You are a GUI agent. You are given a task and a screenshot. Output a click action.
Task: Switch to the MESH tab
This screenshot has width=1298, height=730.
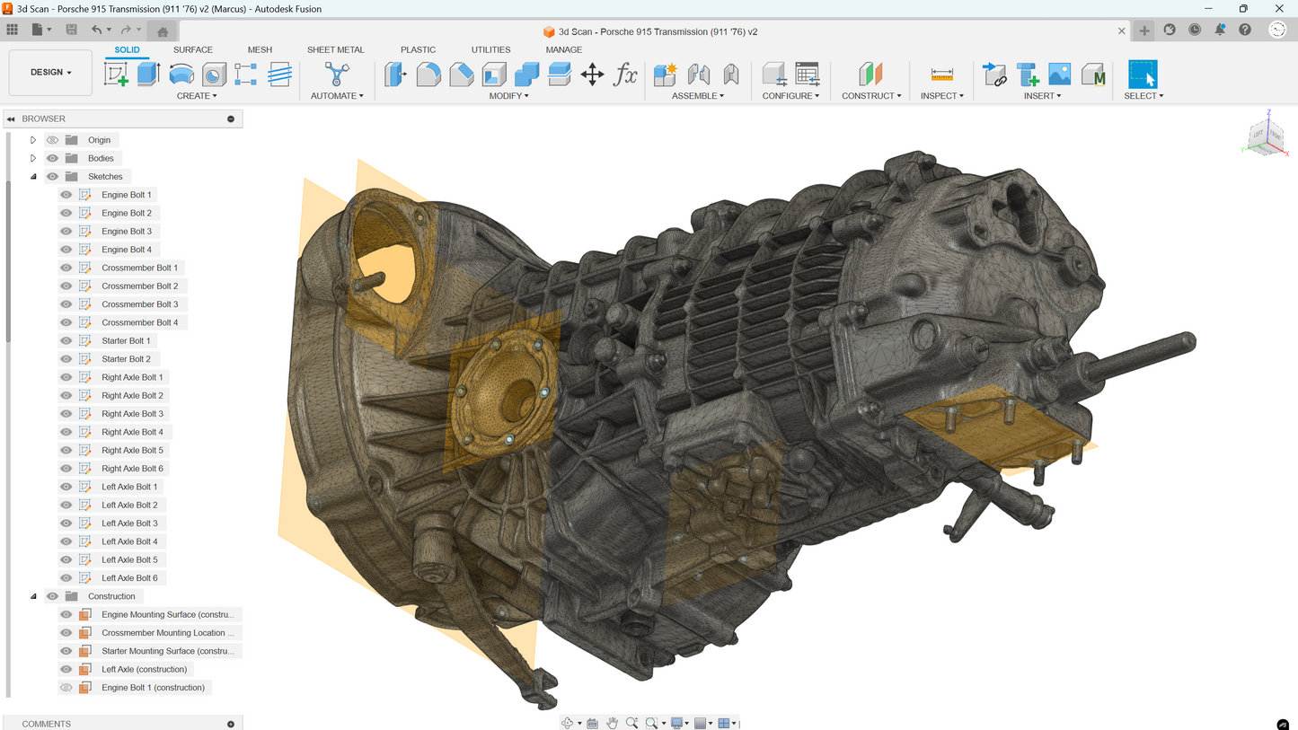pos(260,49)
